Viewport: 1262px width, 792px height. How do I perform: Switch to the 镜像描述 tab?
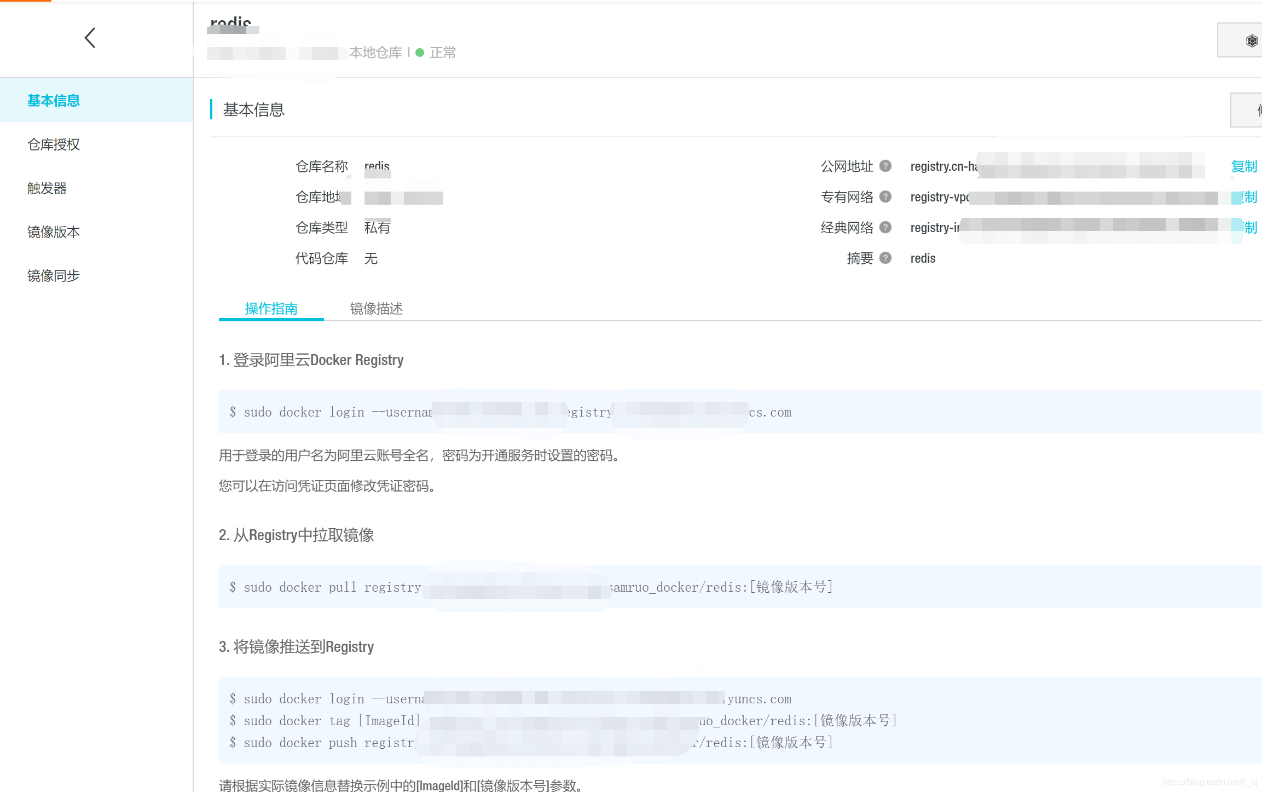point(376,309)
